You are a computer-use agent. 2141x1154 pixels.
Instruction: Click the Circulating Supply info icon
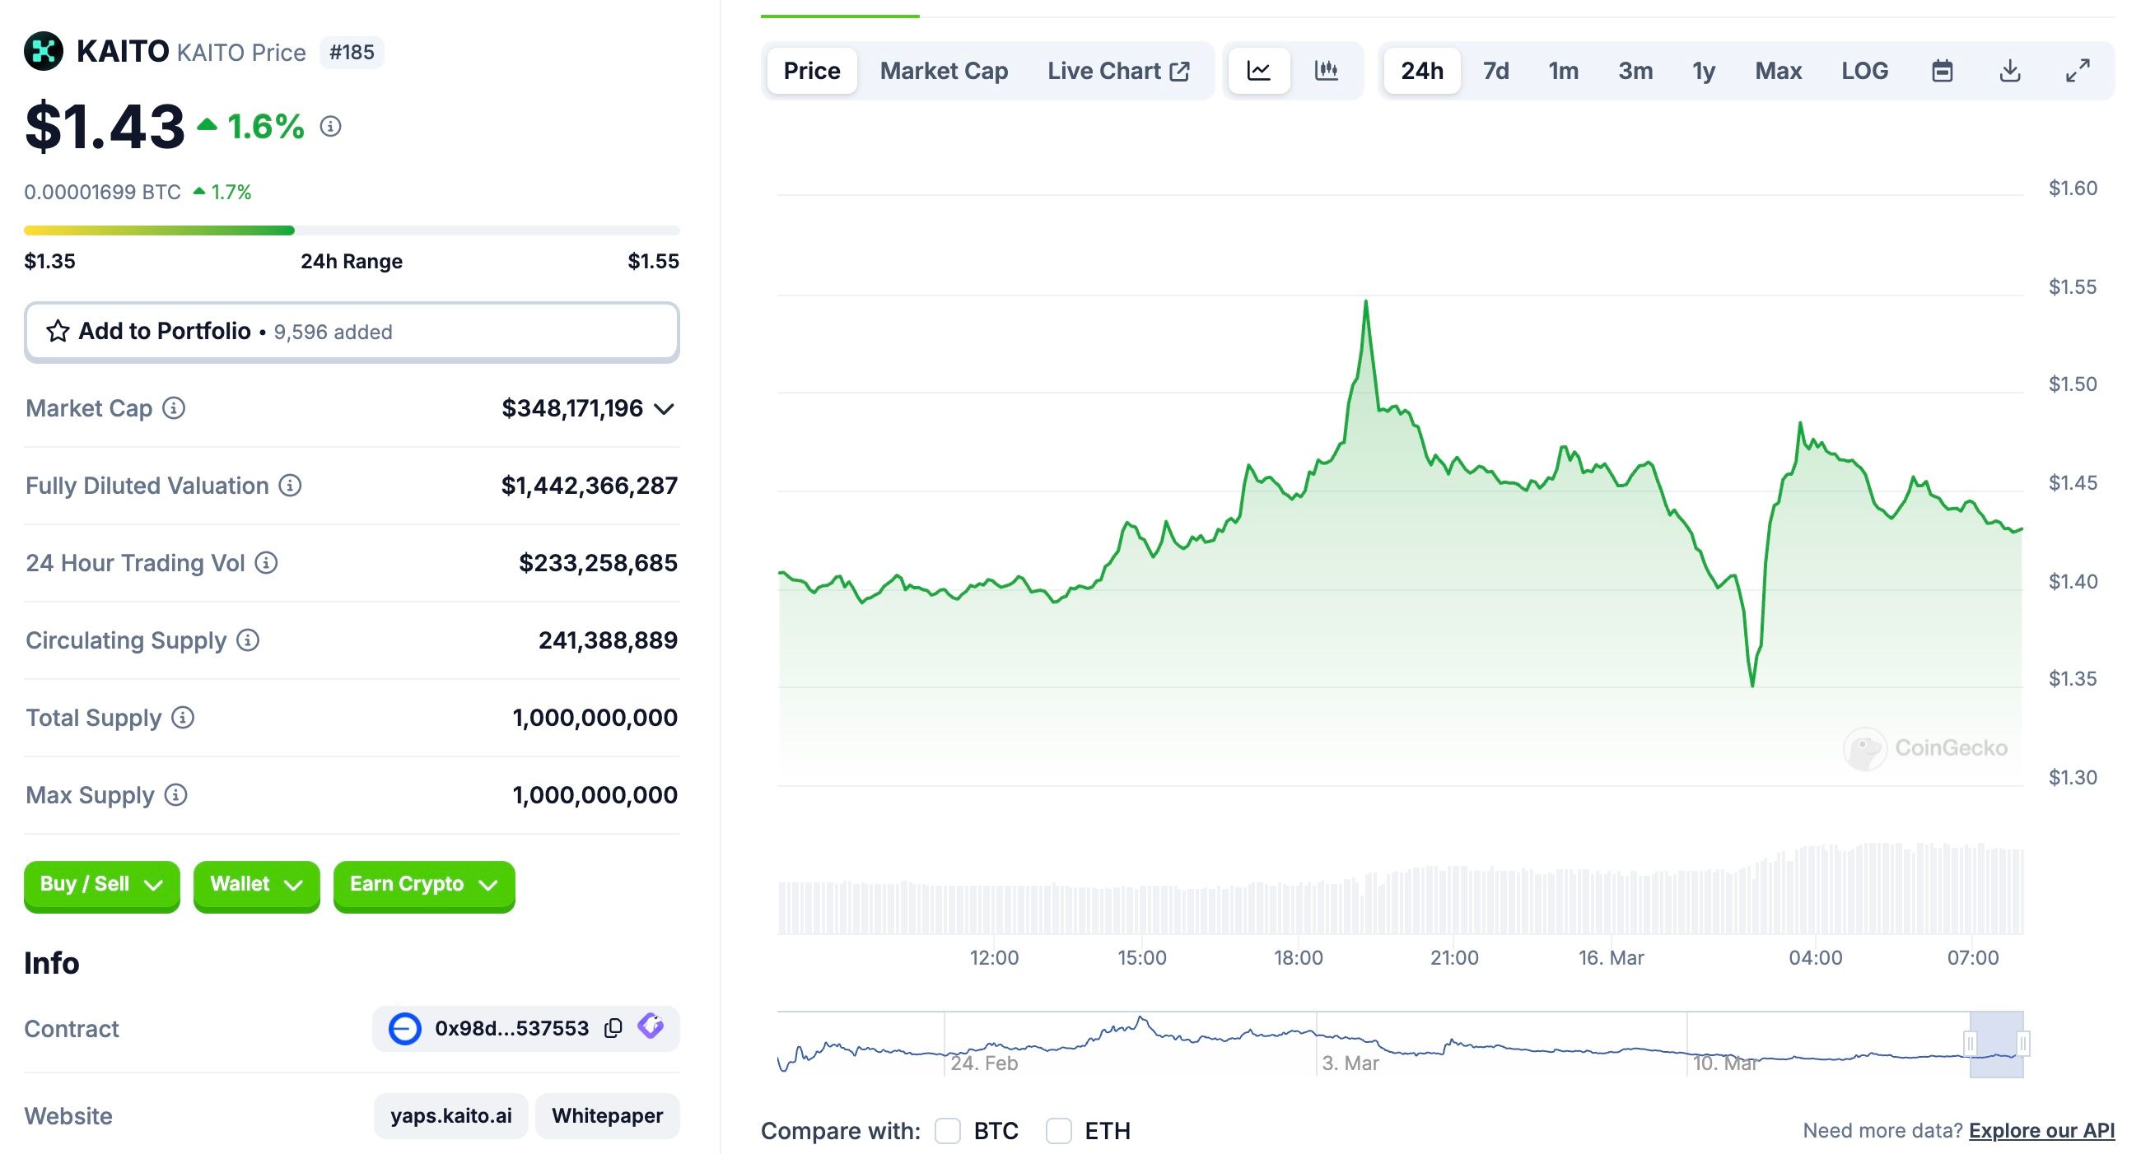(x=248, y=640)
